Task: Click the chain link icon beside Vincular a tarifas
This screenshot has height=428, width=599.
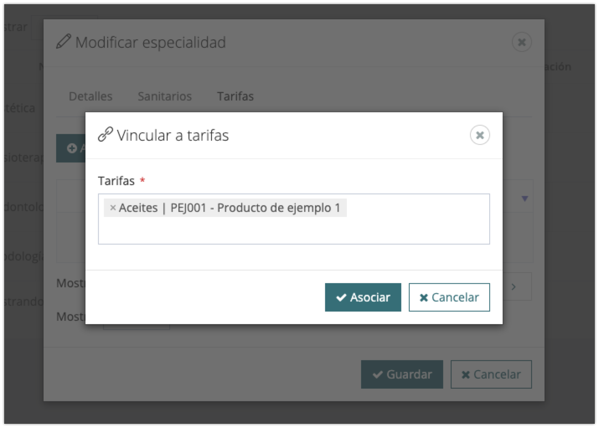Action: point(105,135)
